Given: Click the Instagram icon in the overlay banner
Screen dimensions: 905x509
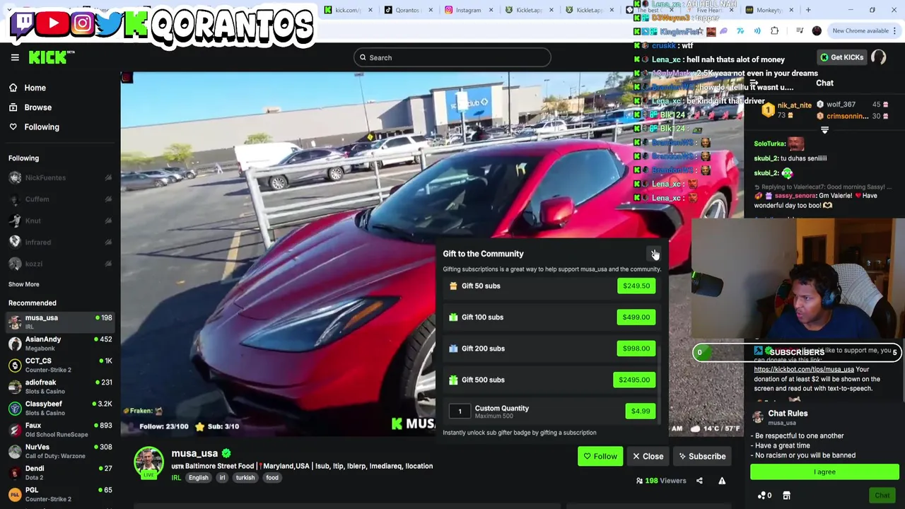Looking at the screenshot, I should tap(82, 23).
